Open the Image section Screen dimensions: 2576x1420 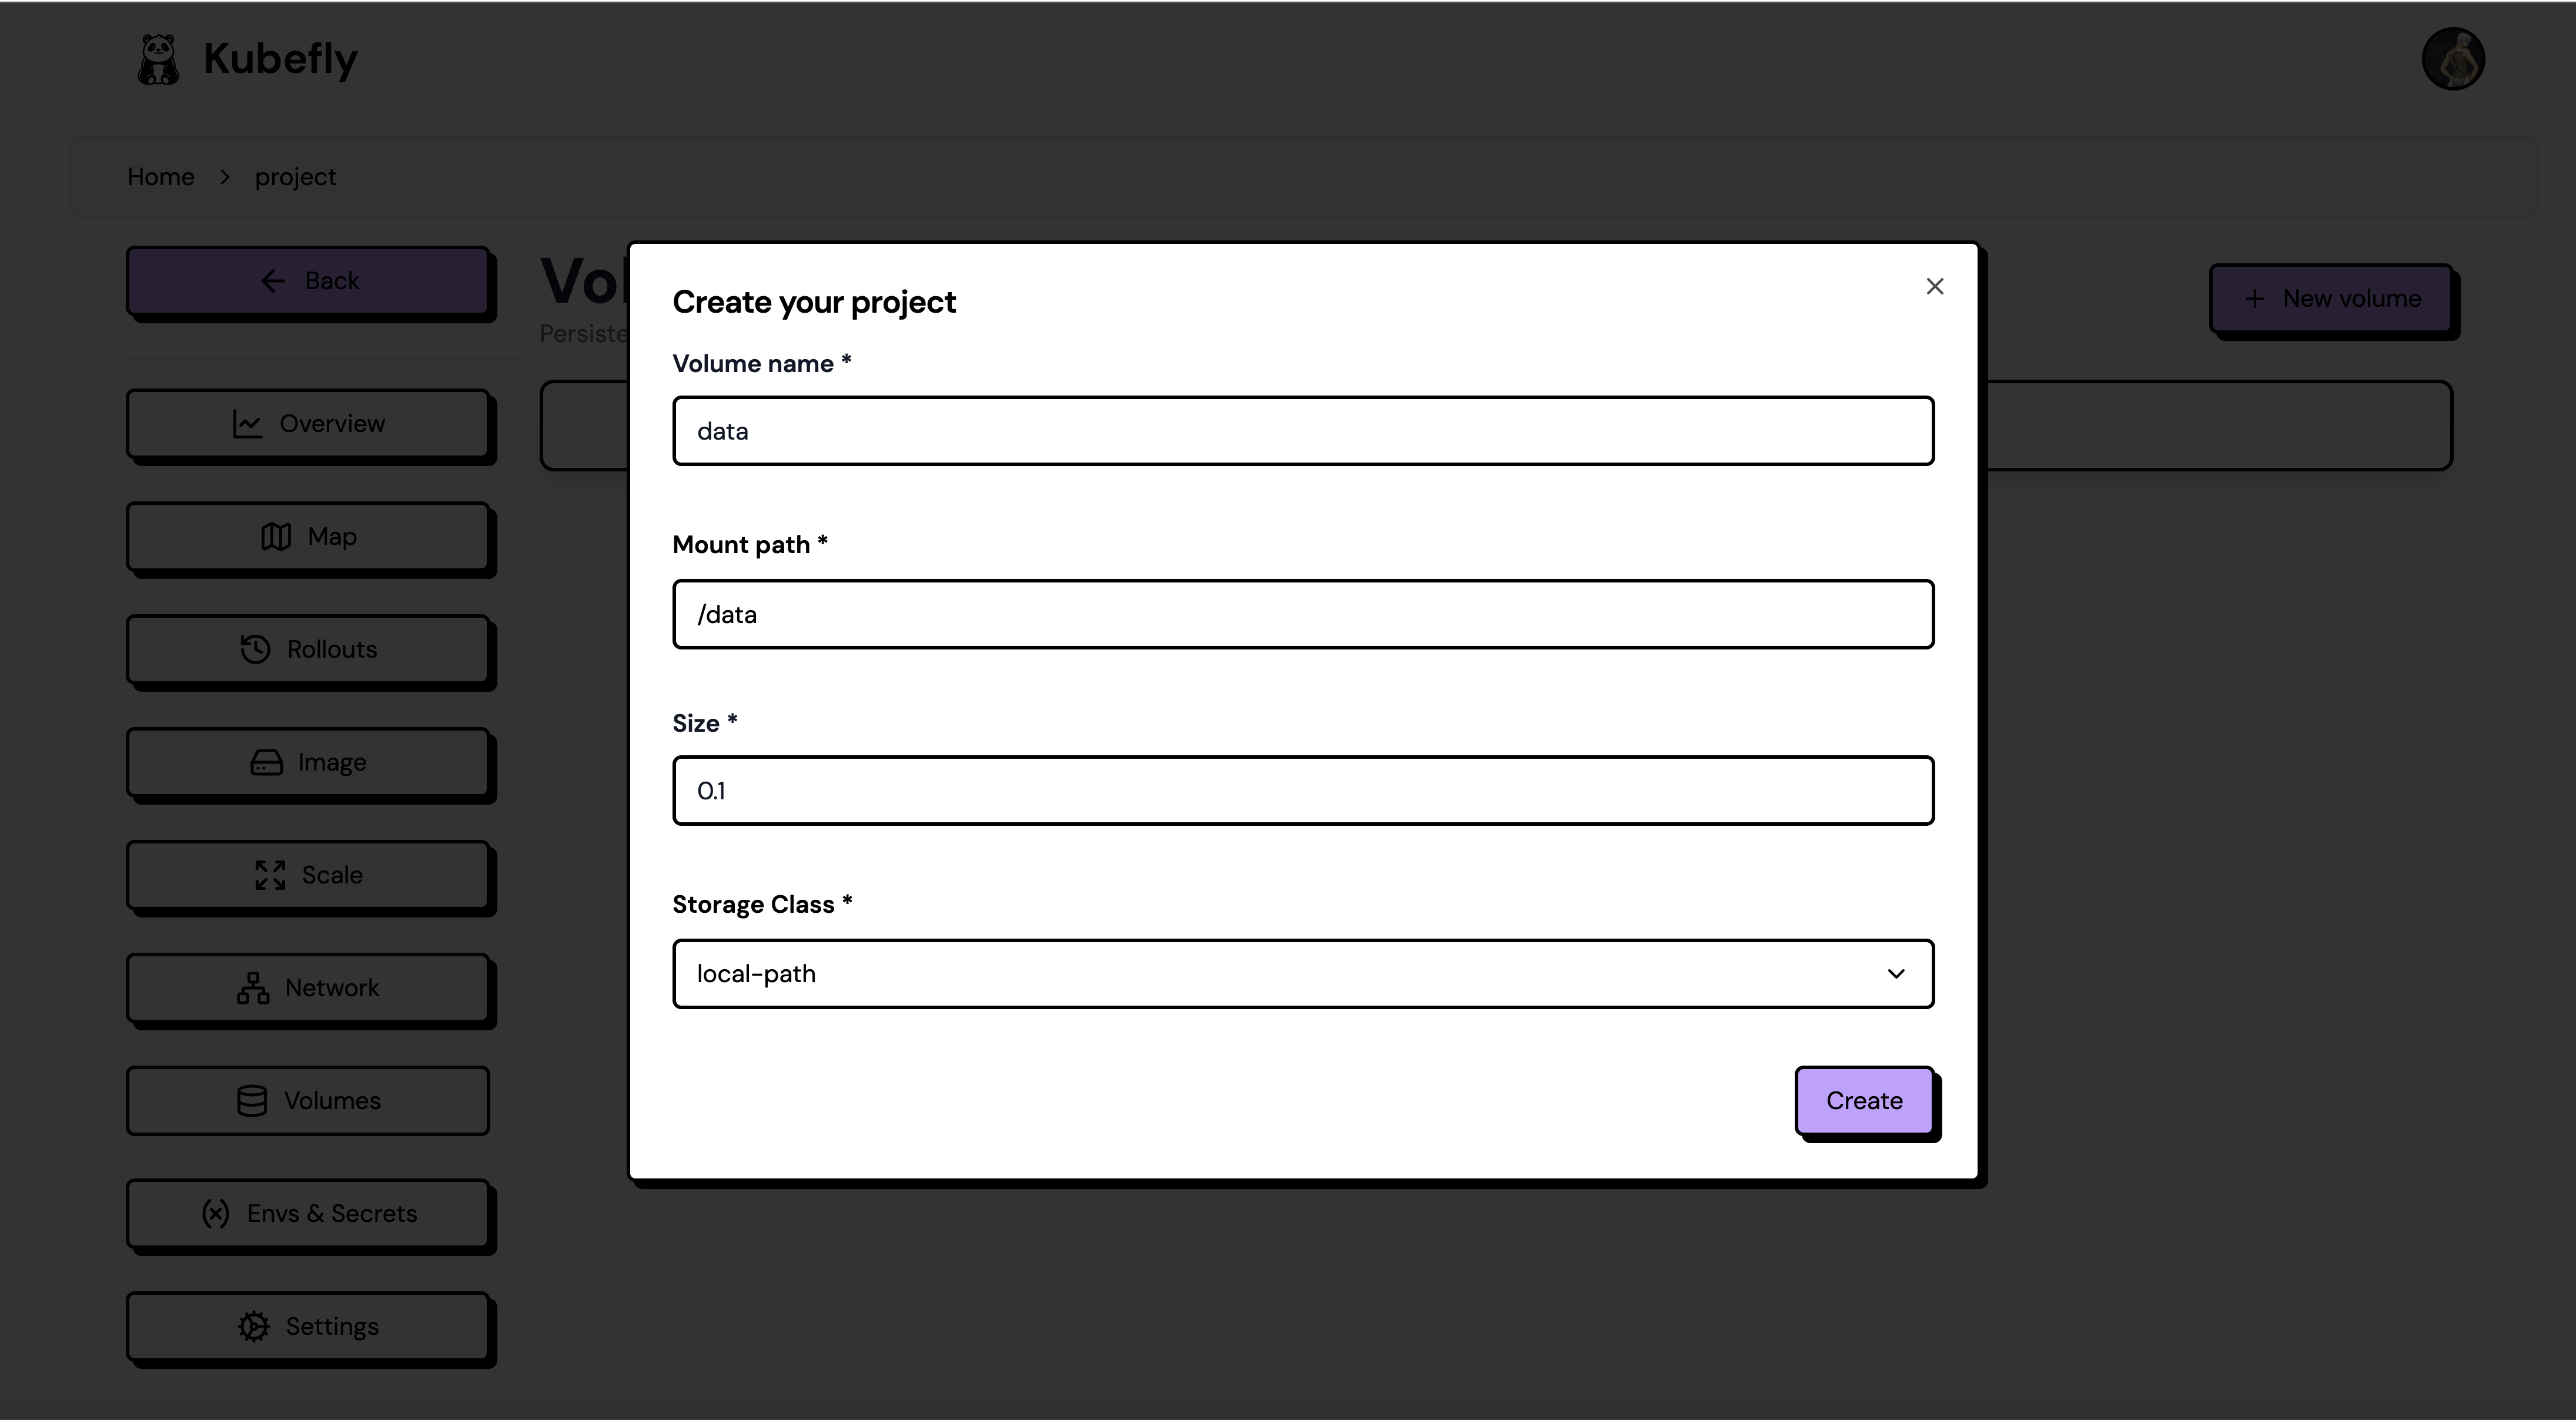click(x=308, y=763)
